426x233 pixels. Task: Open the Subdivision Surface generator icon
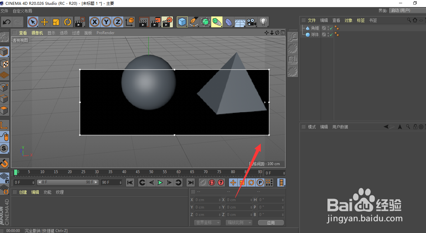coord(205,22)
